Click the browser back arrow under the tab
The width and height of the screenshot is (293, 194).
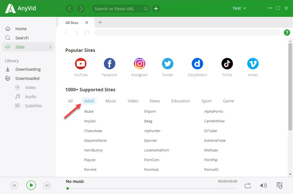pyautogui.click(x=66, y=33)
